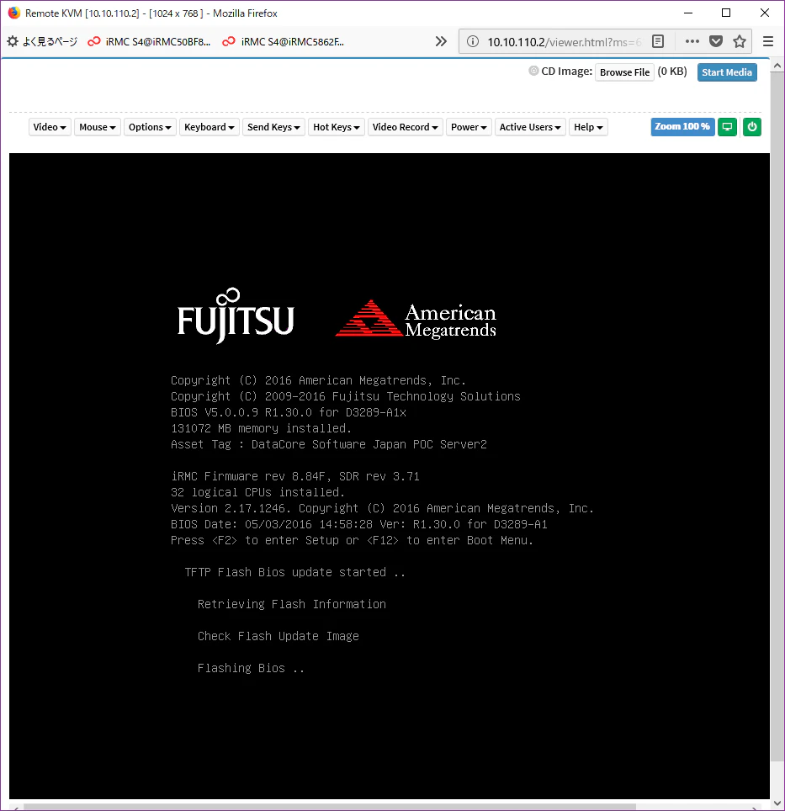Click the 'Check Flash Update Image' line

pyautogui.click(x=278, y=636)
